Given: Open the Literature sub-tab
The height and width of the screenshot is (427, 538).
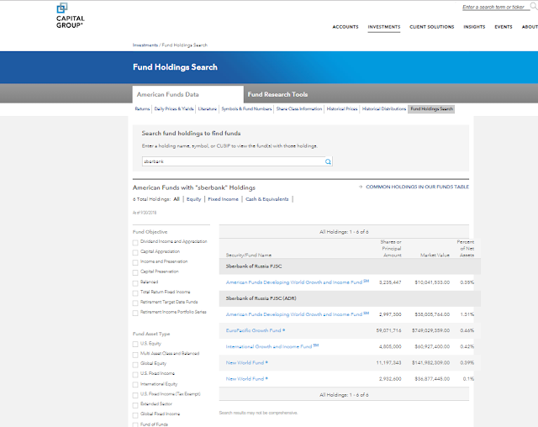Looking at the screenshot, I should (x=208, y=108).
